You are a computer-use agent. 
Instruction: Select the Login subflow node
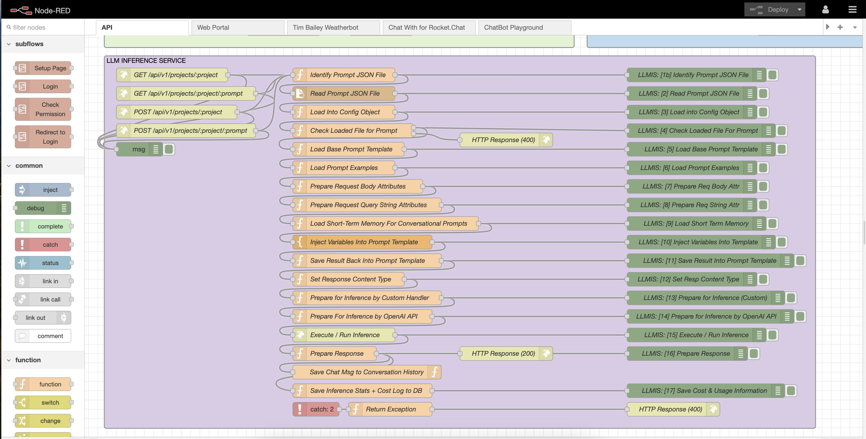click(x=43, y=86)
